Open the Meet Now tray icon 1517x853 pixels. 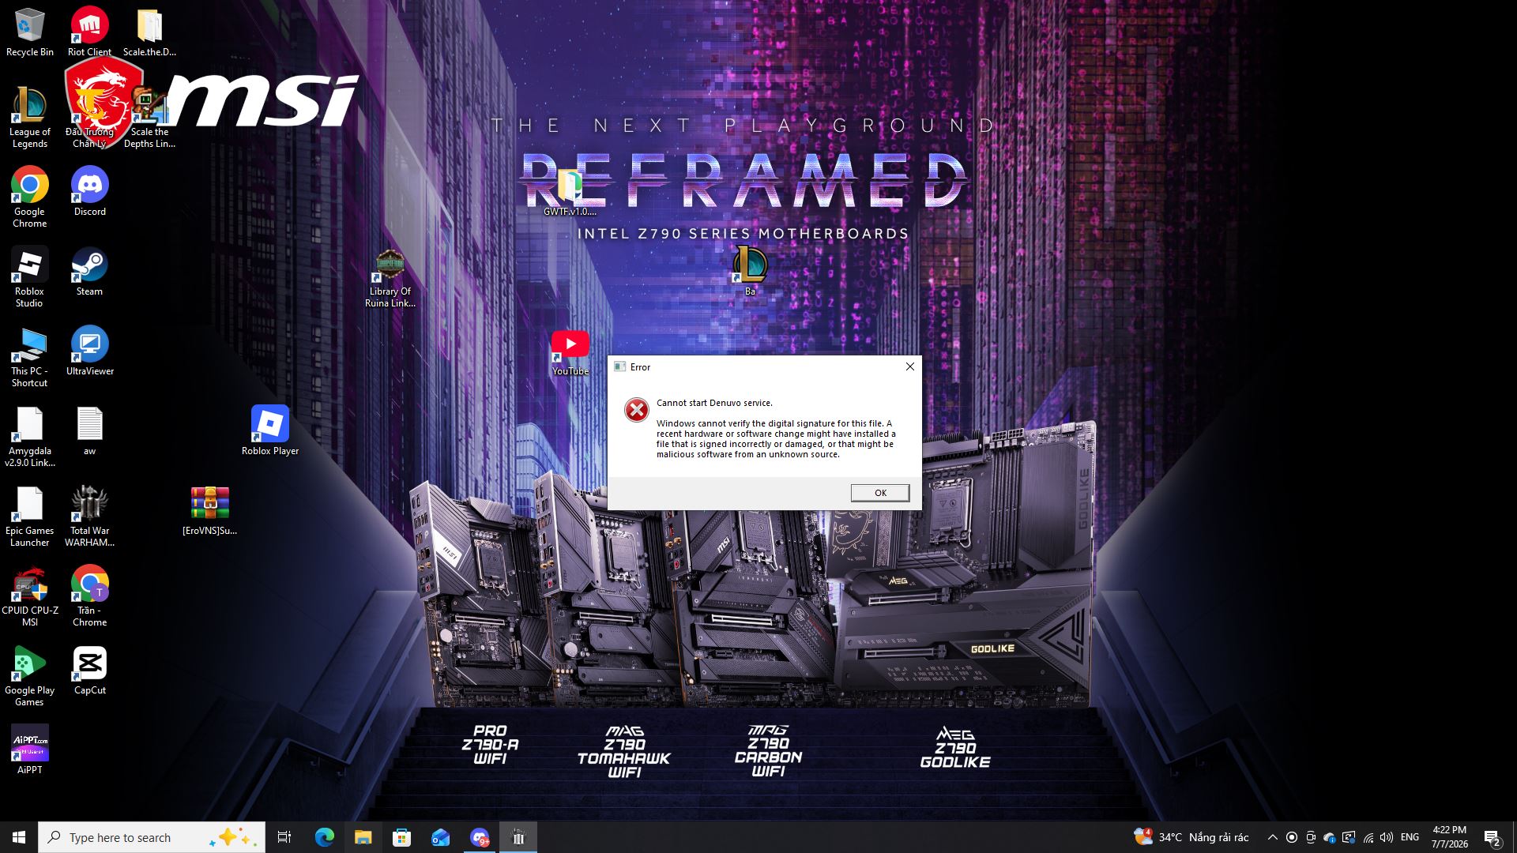(1311, 837)
